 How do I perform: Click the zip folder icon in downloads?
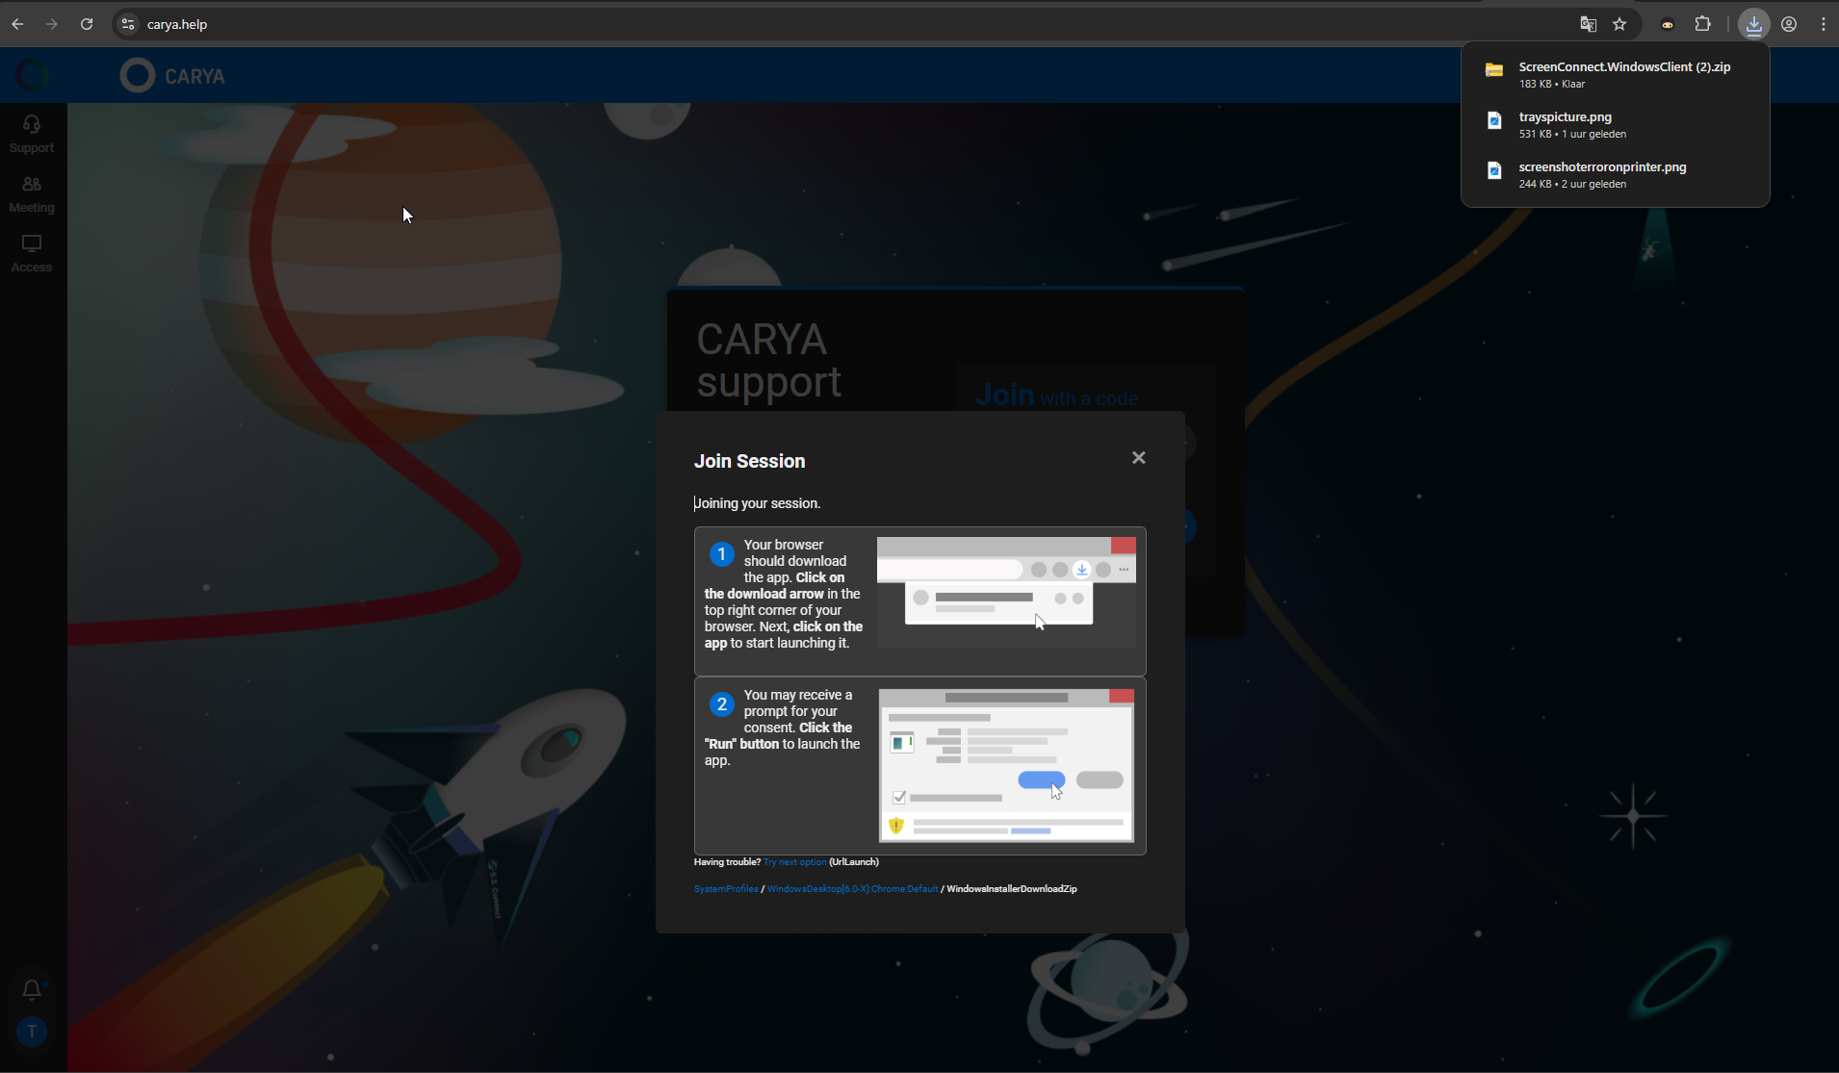point(1494,70)
